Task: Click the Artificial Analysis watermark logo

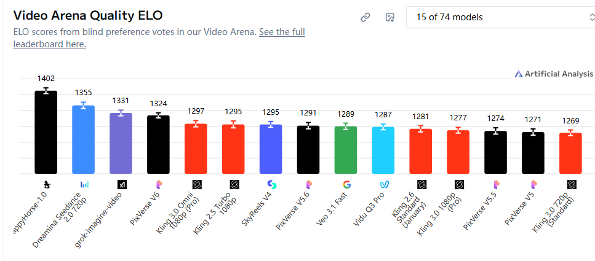Action: pos(554,74)
